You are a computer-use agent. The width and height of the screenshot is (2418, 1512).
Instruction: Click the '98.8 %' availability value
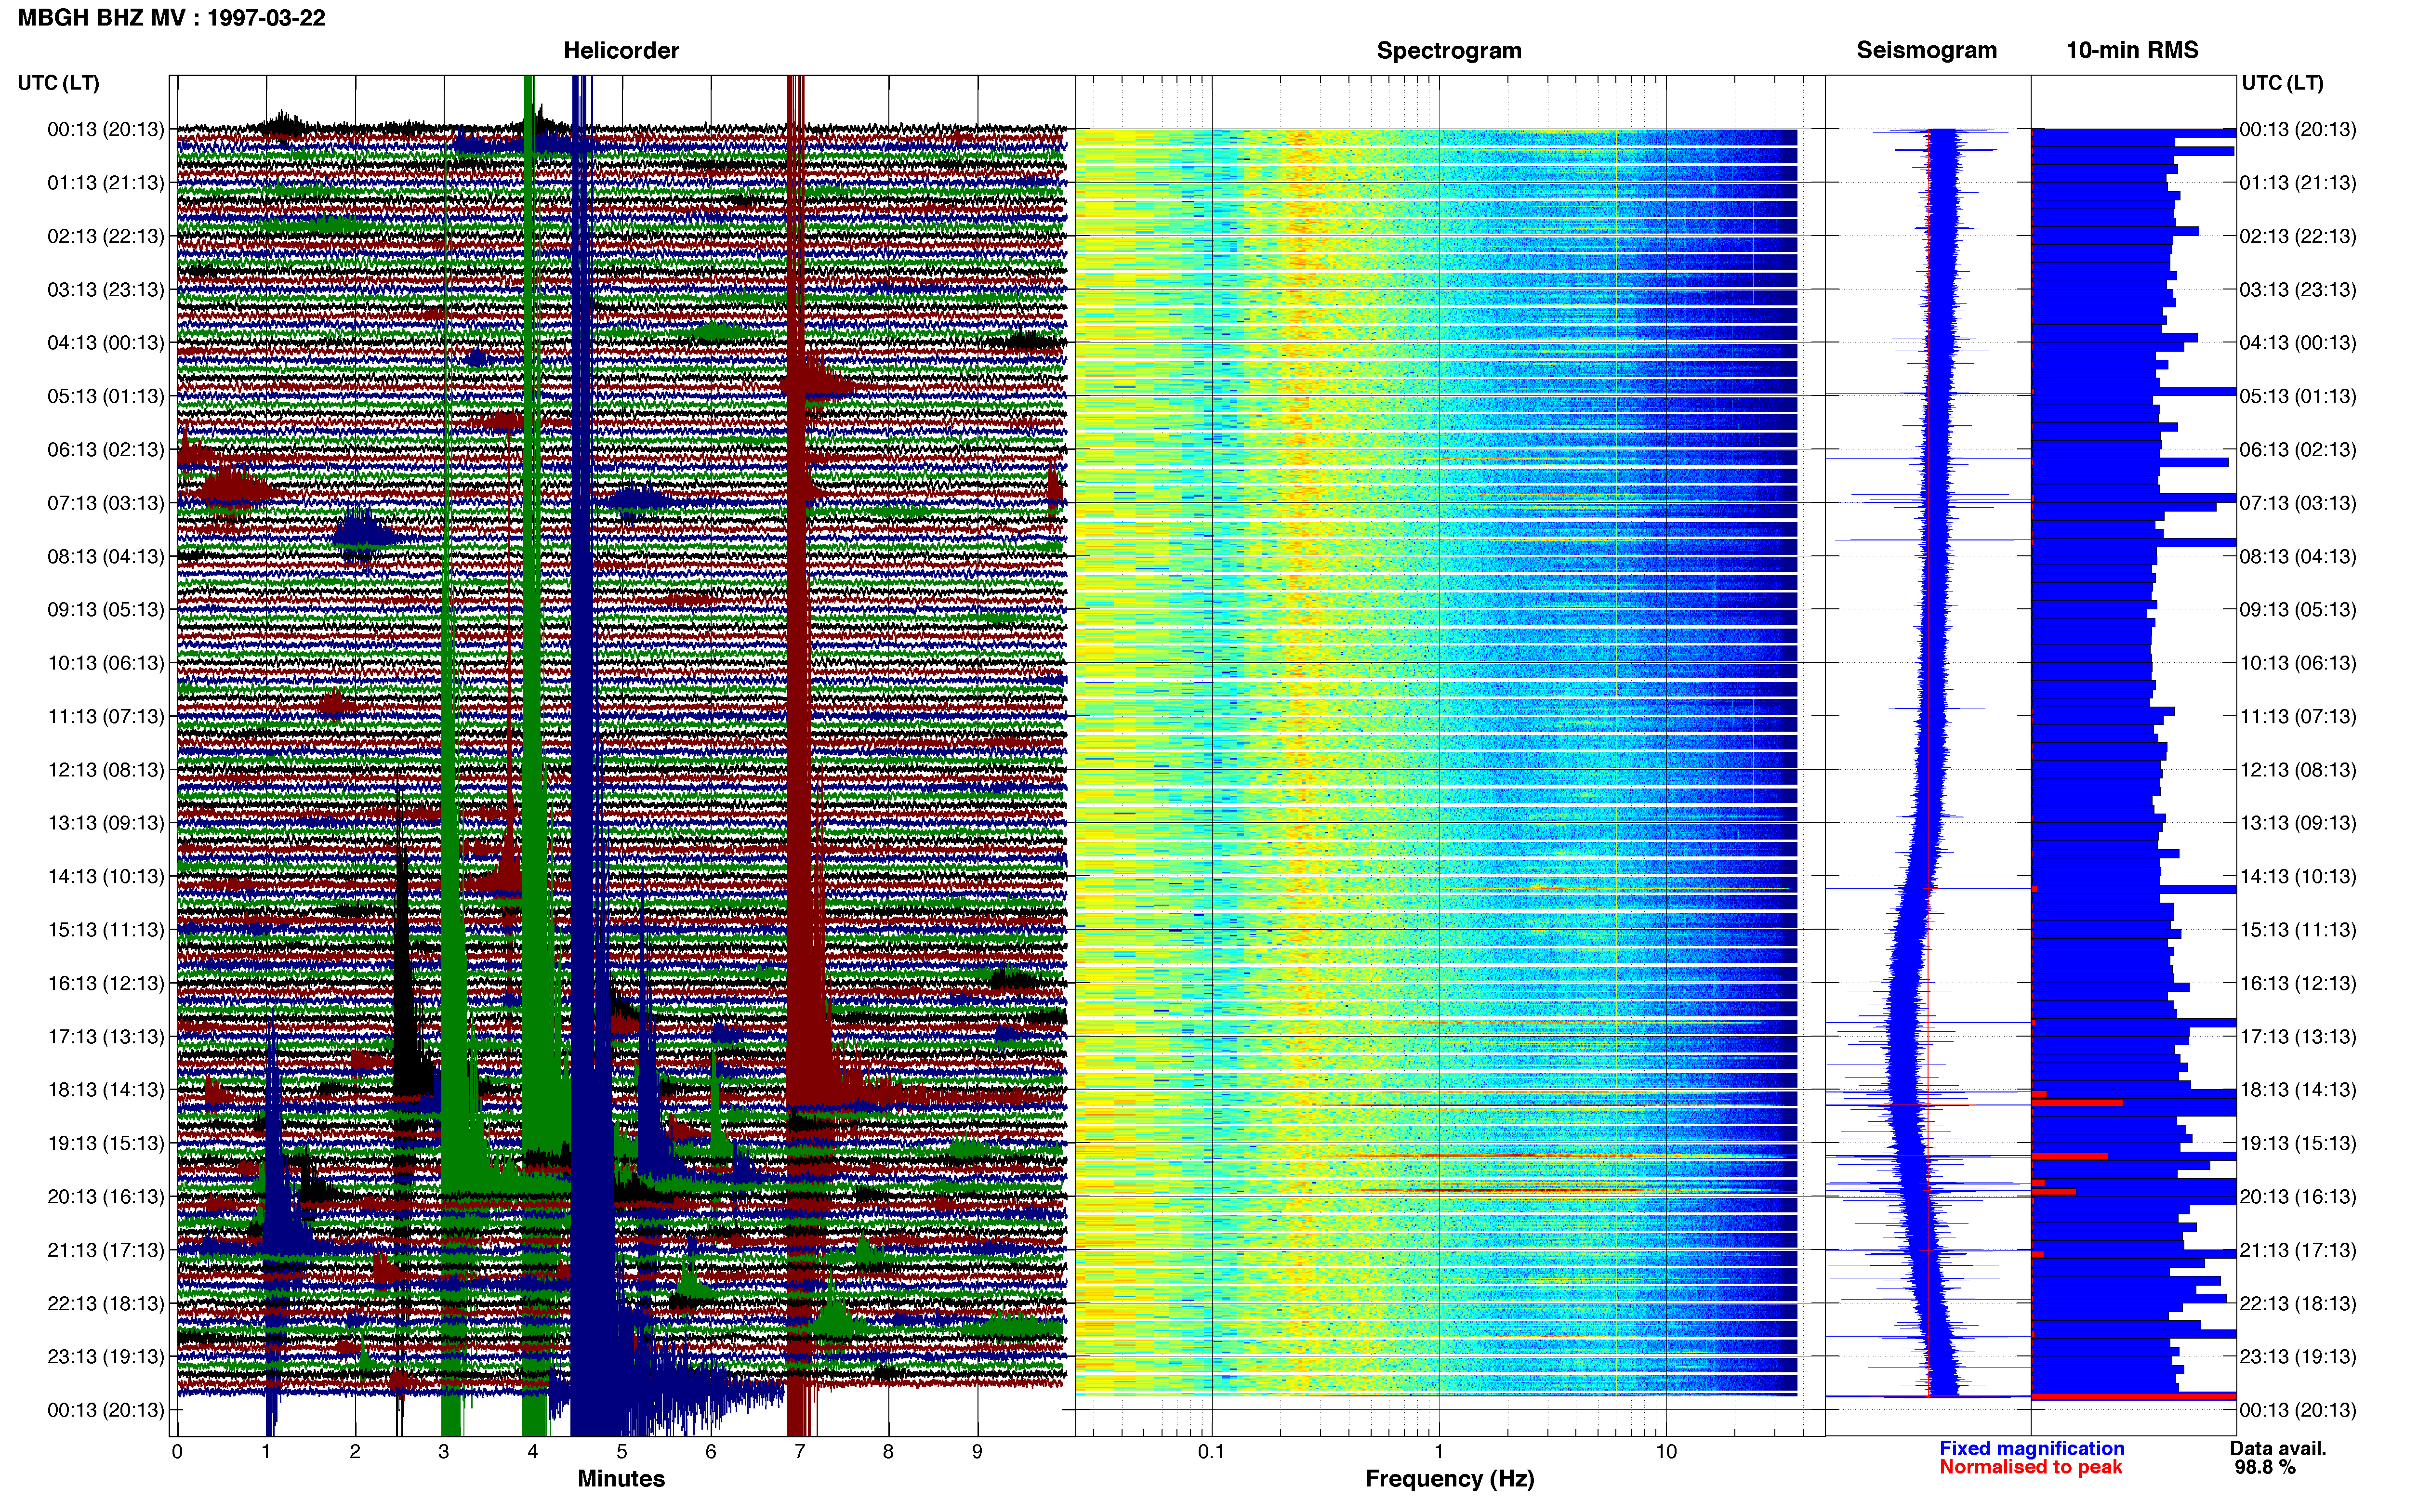(2265, 1467)
